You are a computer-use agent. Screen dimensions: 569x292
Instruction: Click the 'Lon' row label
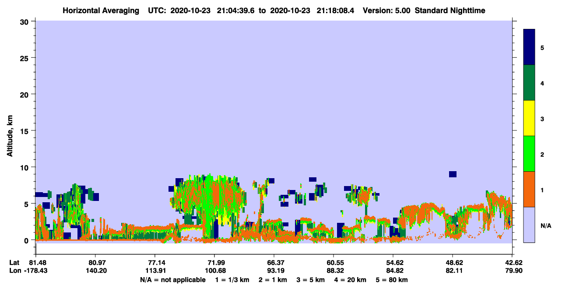coord(15,271)
